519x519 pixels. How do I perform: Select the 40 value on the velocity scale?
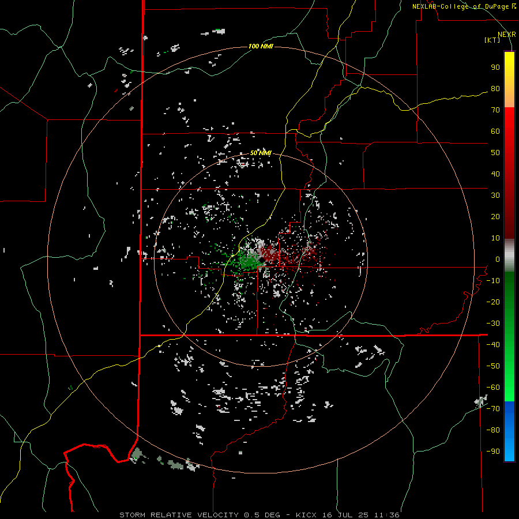click(x=495, y=174)
